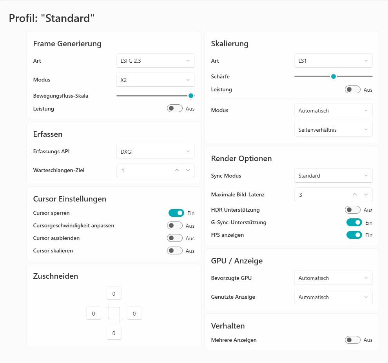388x363 pixels.
Task: Decrease Maximale Bild-Latenz with the down arrow
Action: pos(366,194)
